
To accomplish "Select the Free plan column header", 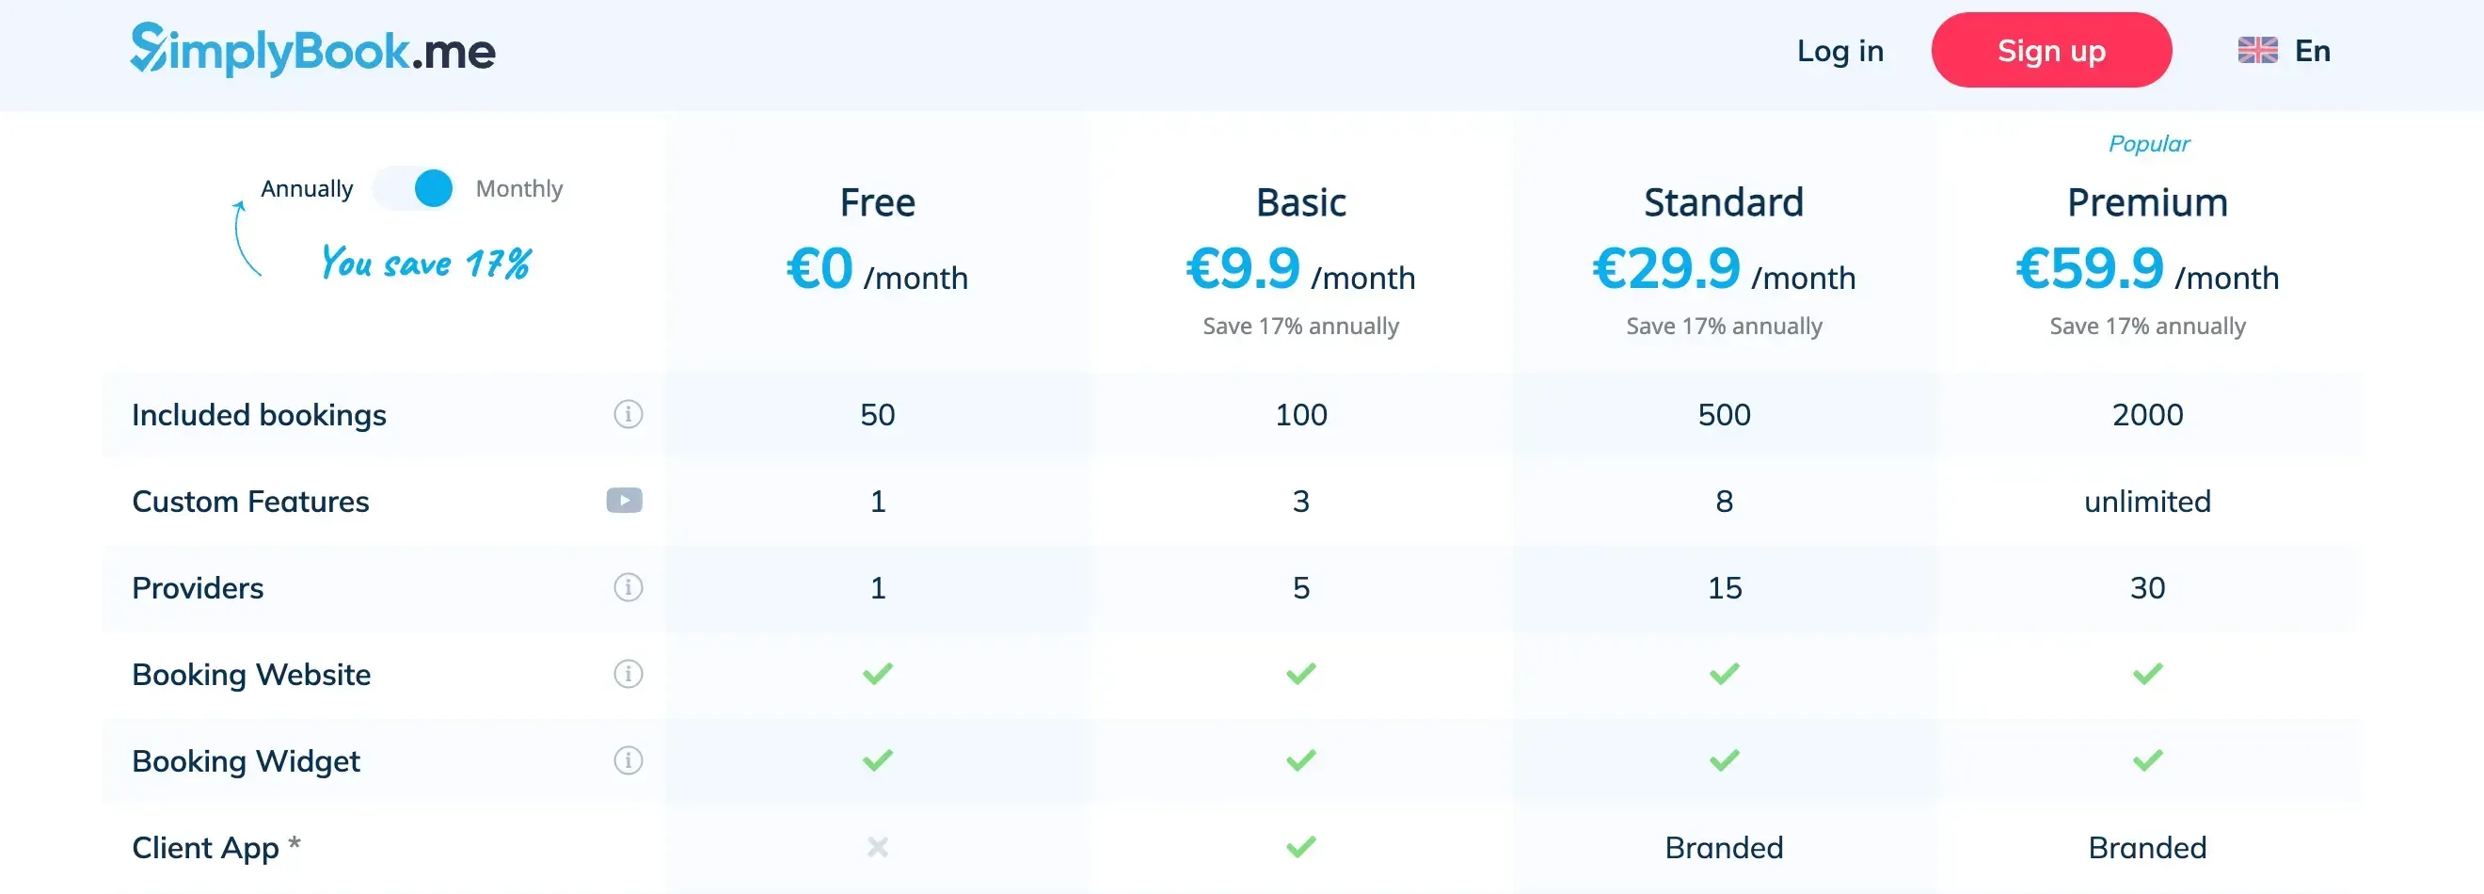I will (x=877, y=202).
